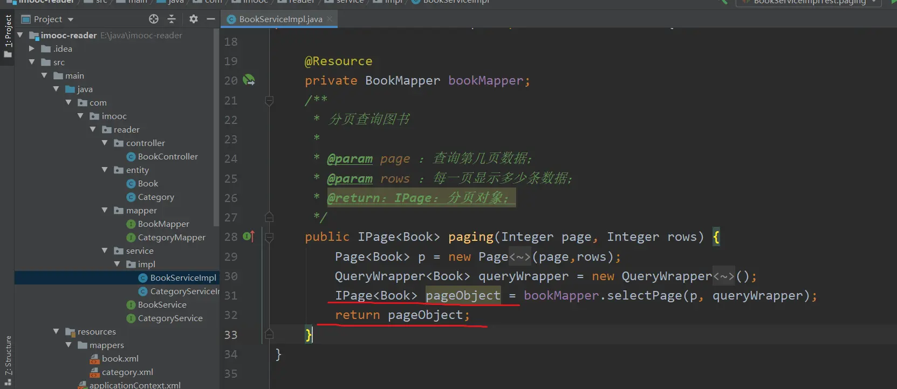
Task: Select the category.xml mapper file
Action: pos(127,372)
